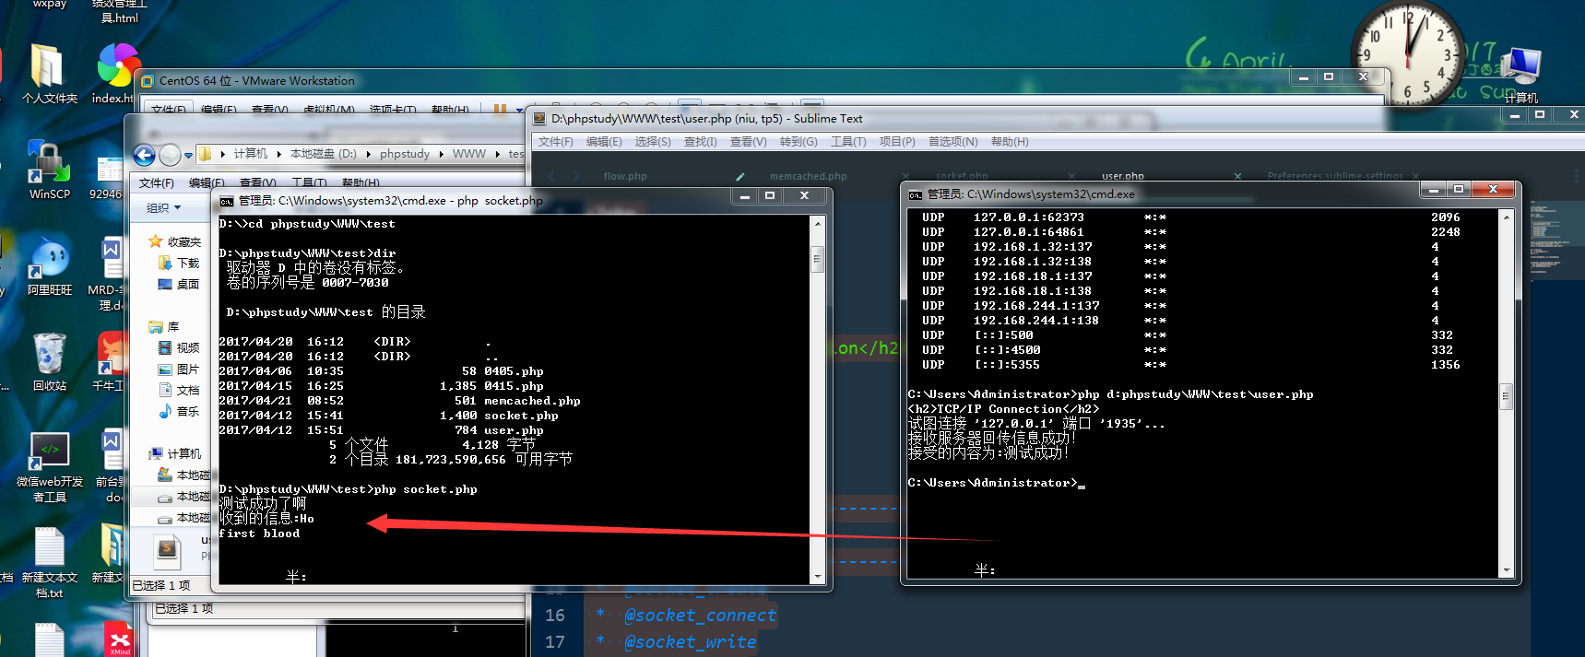Viewport: 1585px width, 657px height.
Task: Open the 新建文本文档.txt desktop file
Action: pyautogui.click(x=49, y=547)
